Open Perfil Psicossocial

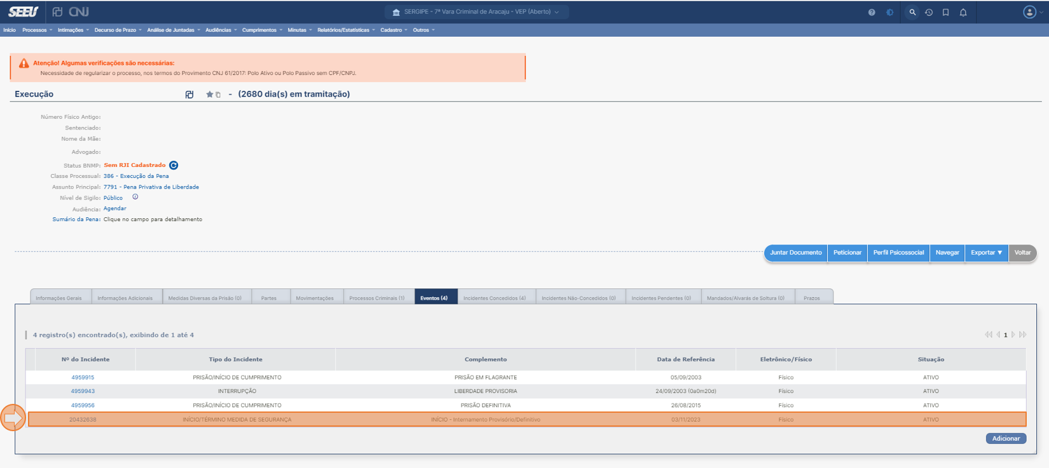tap(898, 253)
